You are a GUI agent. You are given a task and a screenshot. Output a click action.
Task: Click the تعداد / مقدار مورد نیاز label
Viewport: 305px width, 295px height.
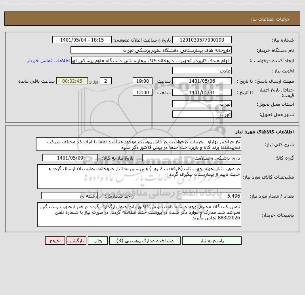coord(272,196)
